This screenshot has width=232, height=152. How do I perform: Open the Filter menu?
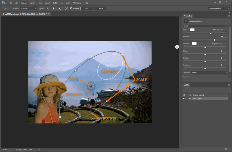coord(55,3)
